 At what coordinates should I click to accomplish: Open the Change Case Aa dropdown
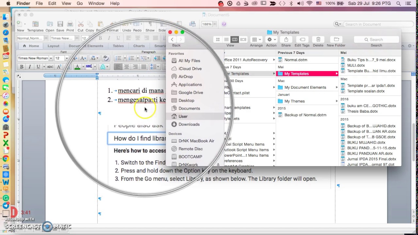[x=94, y=58]
